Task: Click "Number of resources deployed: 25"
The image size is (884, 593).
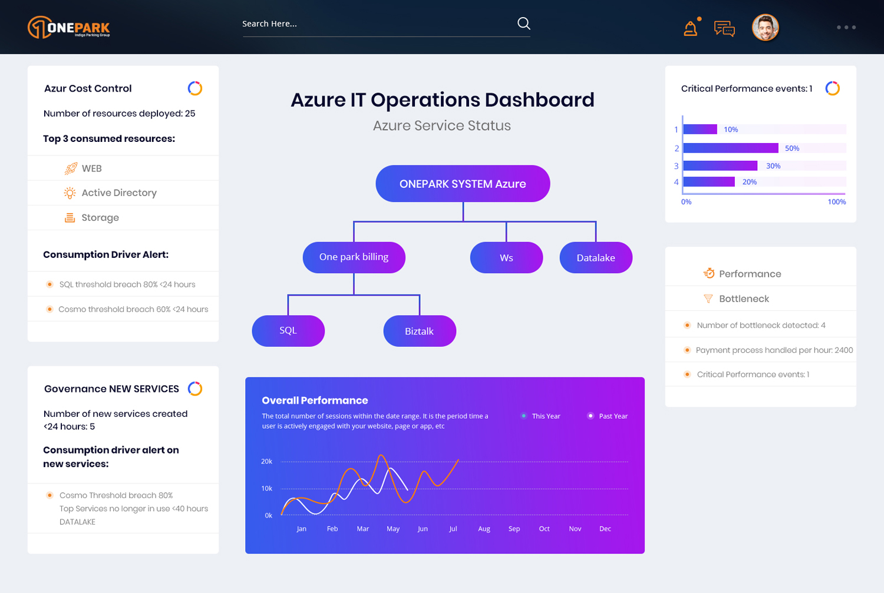Action: 120,114
